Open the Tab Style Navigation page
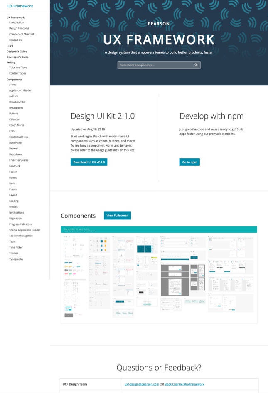 pos(21,236)
